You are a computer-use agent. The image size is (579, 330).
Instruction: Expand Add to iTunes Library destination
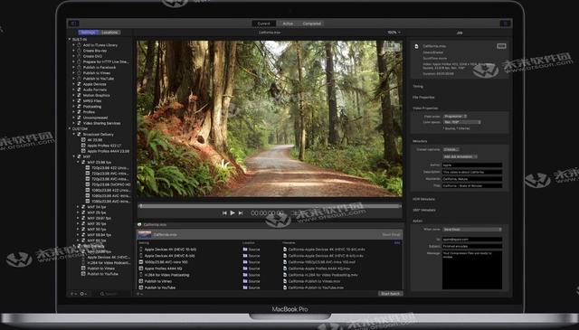73,45
